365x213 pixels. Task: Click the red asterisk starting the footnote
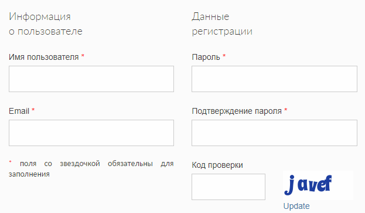coord(10,161)
